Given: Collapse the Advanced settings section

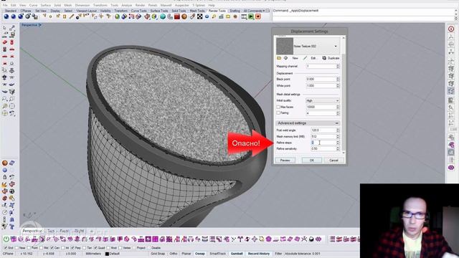Looking at the screenshot, I should [336, 123].
